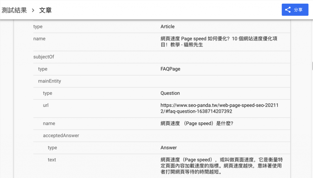
Task: Click the text property label
Action: point(52,160)
